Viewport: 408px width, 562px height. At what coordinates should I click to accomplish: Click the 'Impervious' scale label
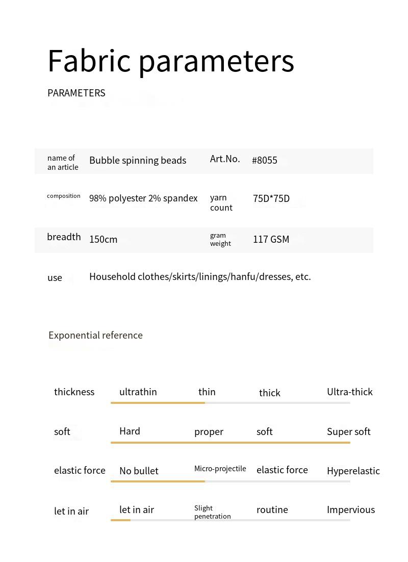click(351, 509)
